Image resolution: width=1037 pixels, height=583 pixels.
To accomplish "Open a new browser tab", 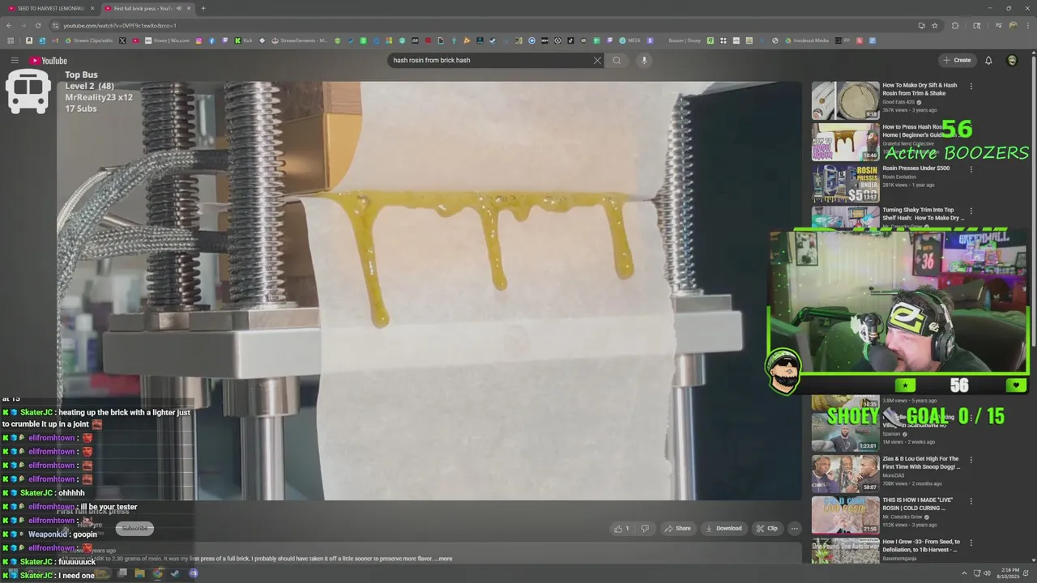I will 203,8.
